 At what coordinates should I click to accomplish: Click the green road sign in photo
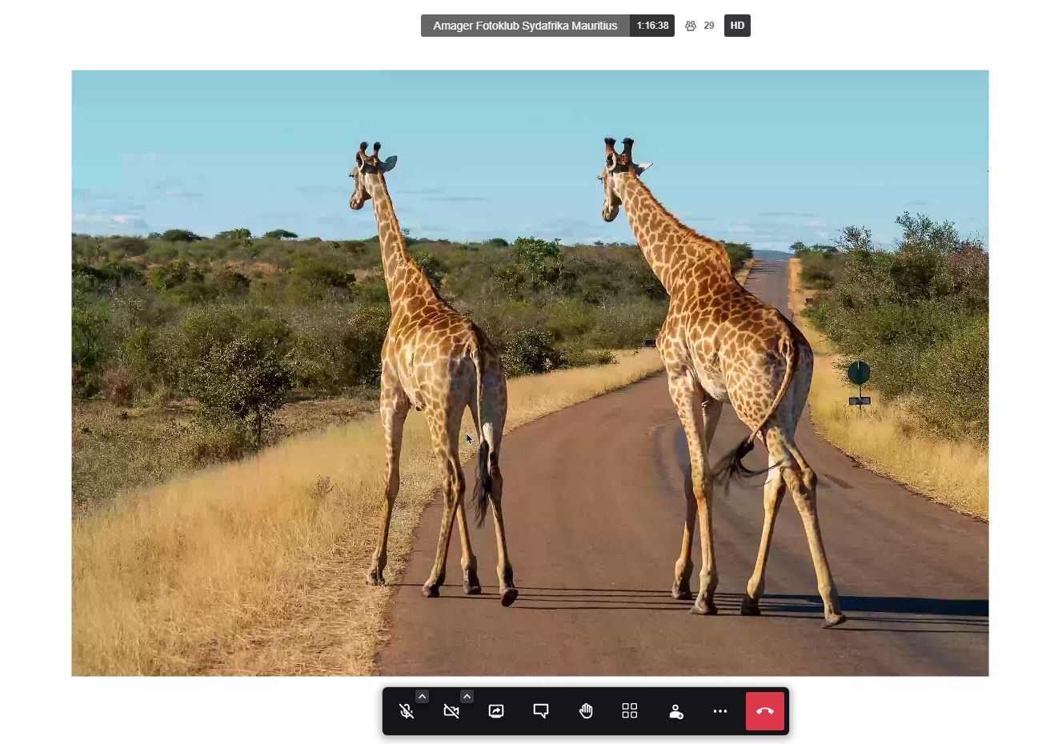[859, 373]
